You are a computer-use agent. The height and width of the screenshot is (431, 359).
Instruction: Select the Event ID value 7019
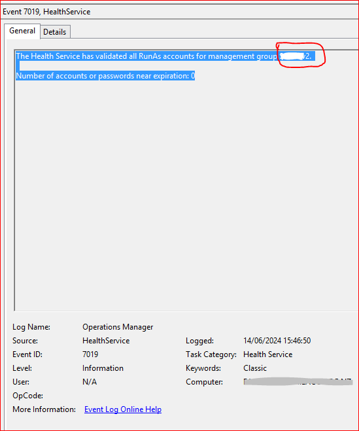click(x=90, y=354)
